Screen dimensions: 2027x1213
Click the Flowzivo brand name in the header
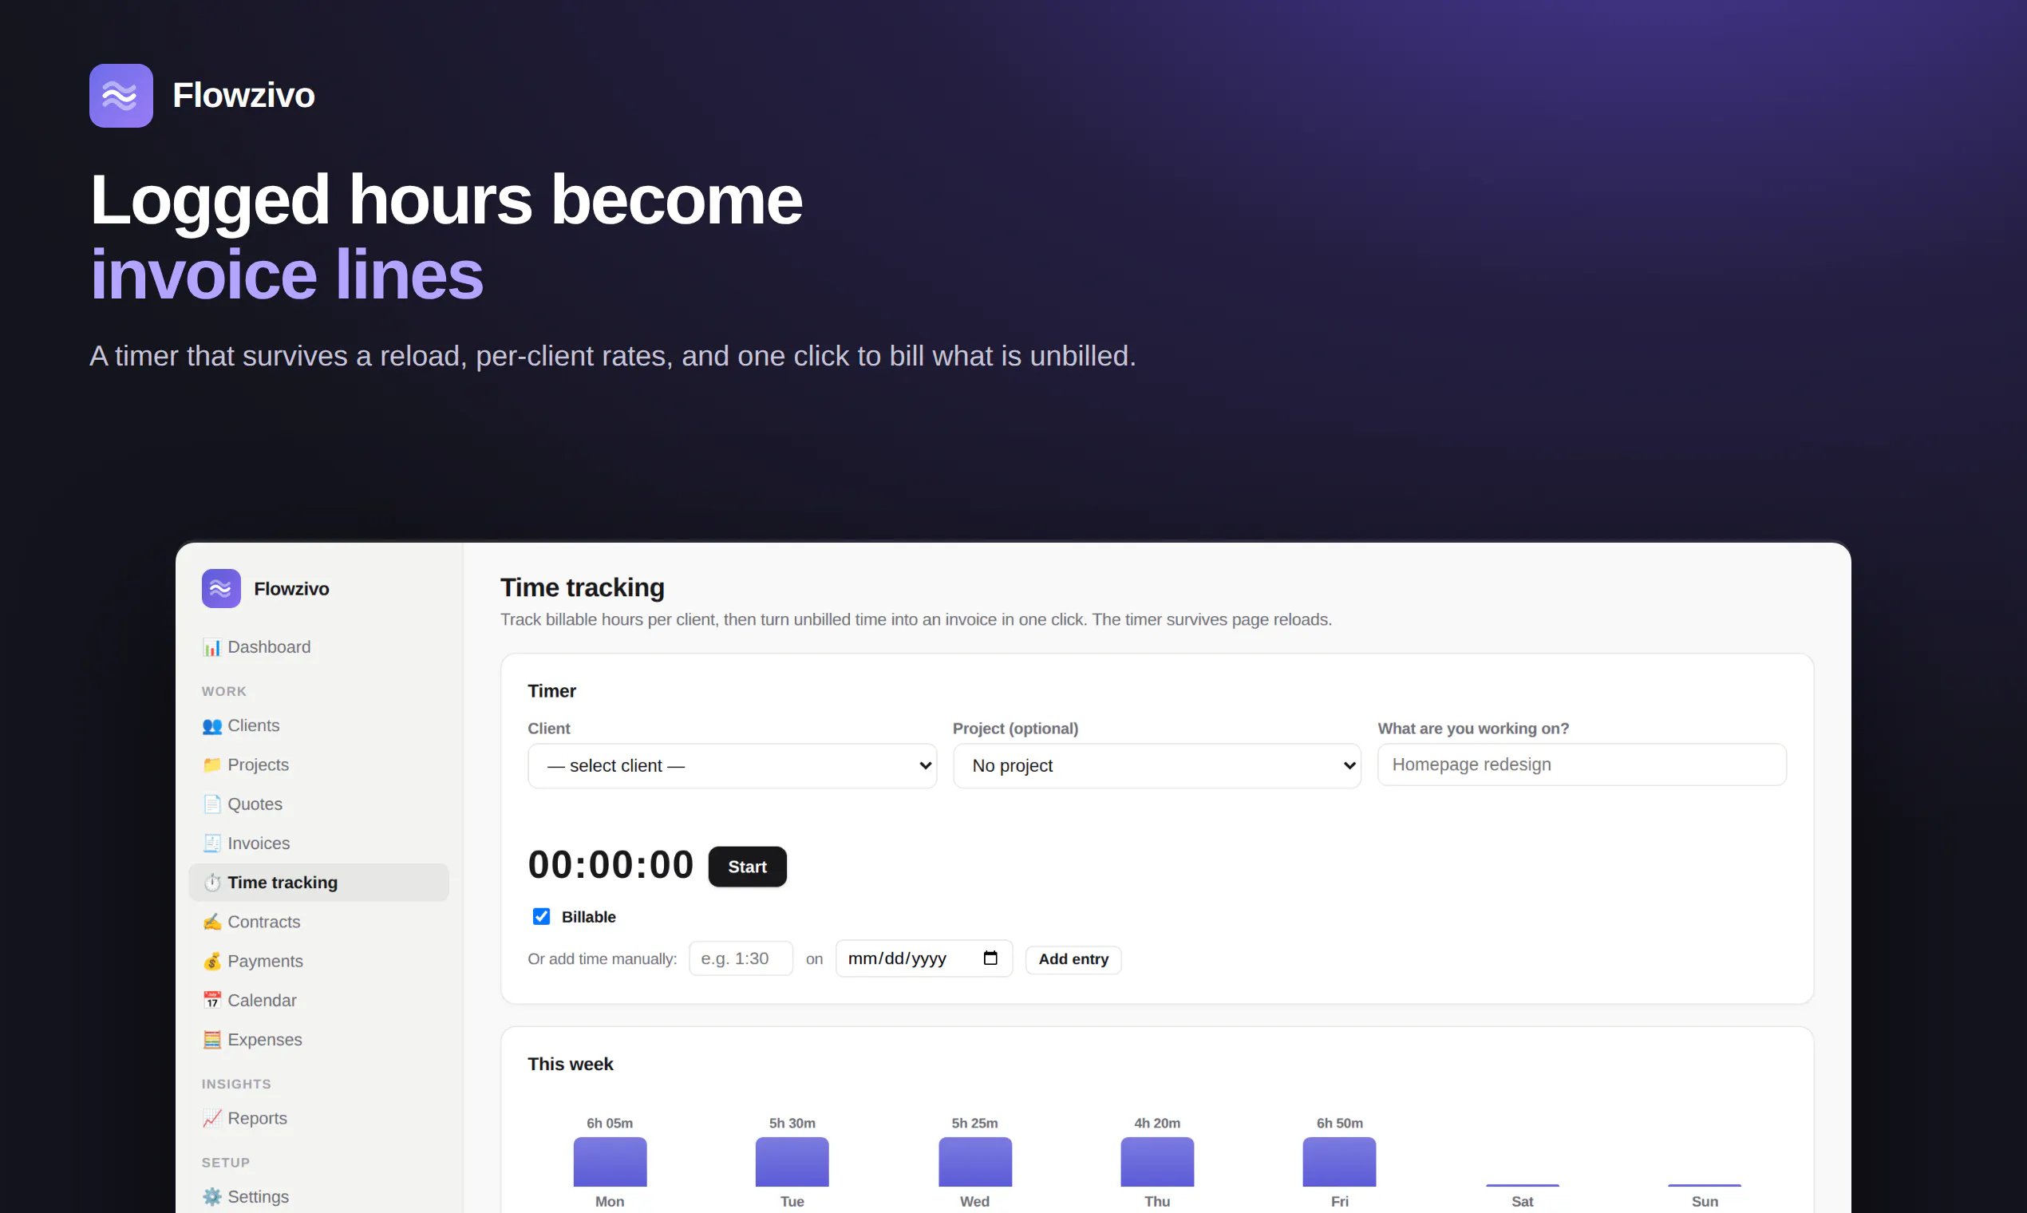[x=243, y=96]
